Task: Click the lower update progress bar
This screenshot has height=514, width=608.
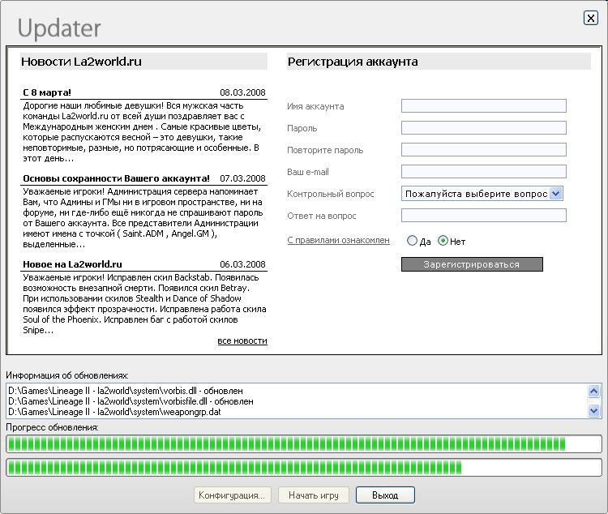Action: [x=304, y=468]
